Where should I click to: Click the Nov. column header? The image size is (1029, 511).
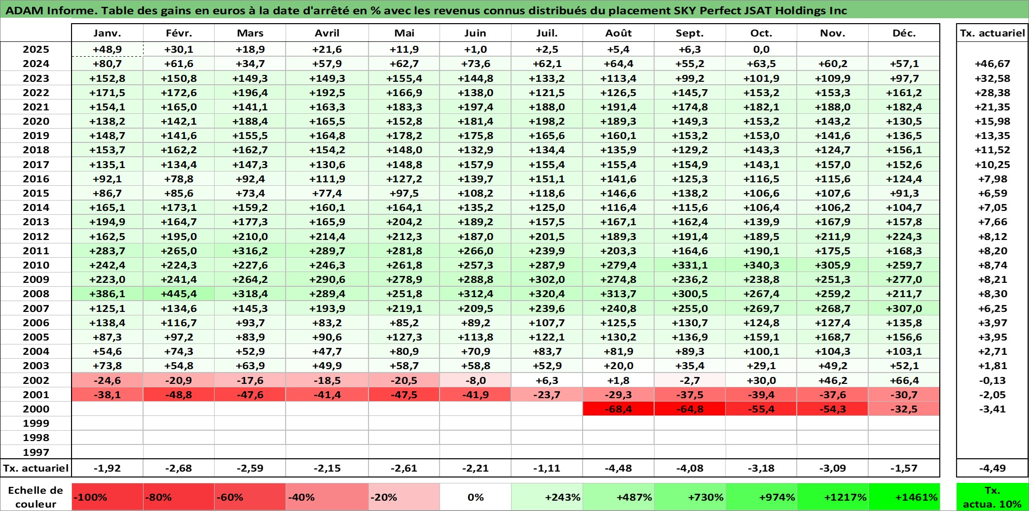pos(833,33)
